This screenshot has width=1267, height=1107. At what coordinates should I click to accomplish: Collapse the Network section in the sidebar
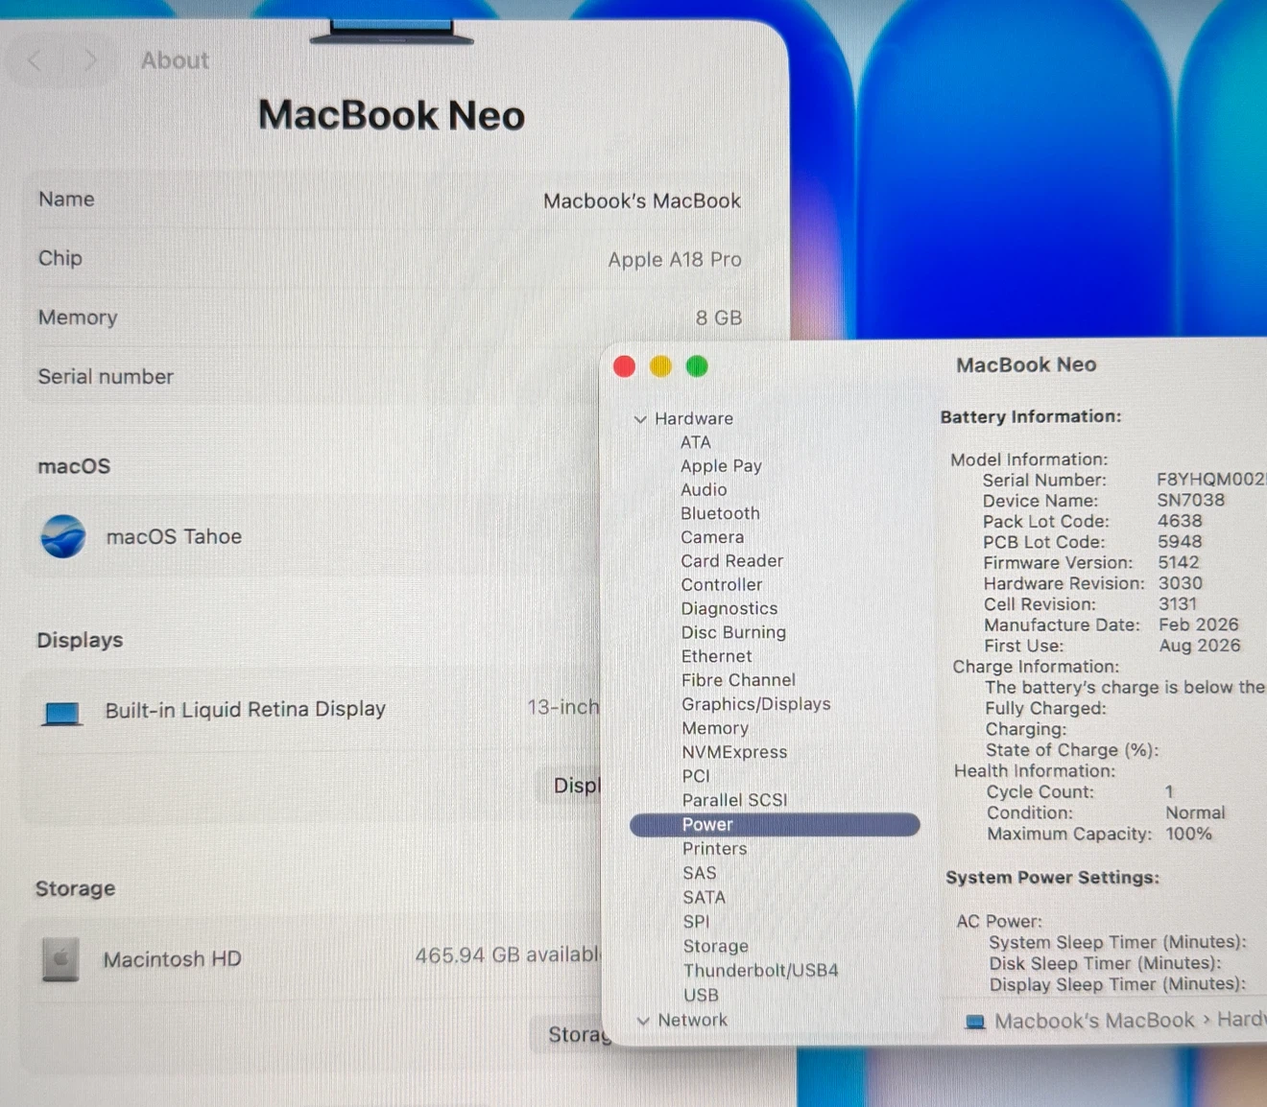pyautogui.click(x=643, y=1021)
